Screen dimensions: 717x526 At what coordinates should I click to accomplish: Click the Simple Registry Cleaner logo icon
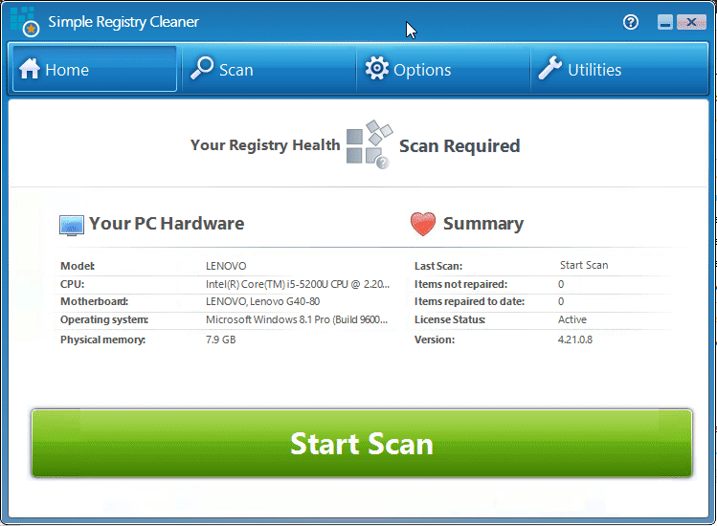(25, 21)
